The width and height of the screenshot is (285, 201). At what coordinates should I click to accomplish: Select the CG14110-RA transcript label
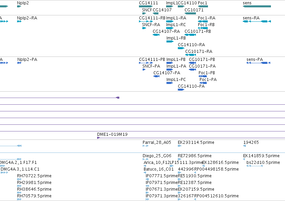pos(191,45)
